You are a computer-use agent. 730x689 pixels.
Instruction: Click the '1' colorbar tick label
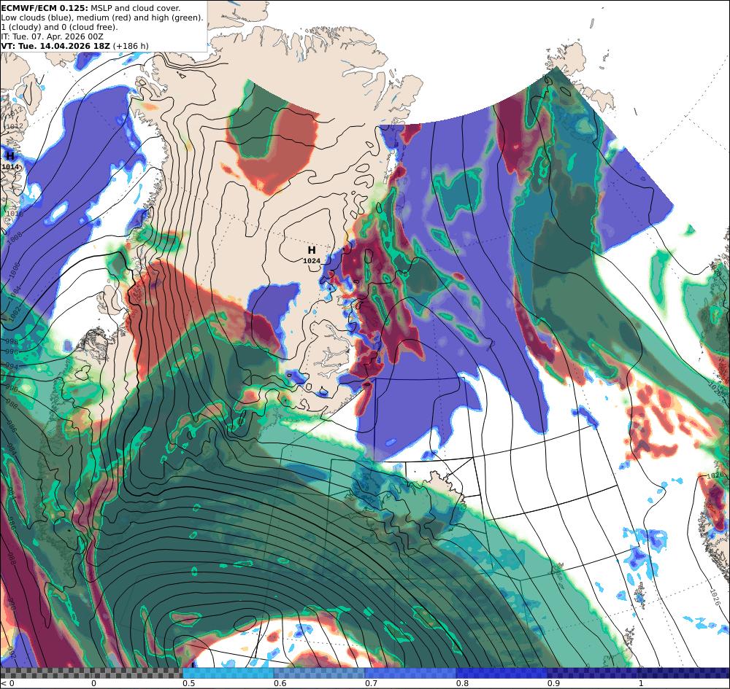point(641,683)
